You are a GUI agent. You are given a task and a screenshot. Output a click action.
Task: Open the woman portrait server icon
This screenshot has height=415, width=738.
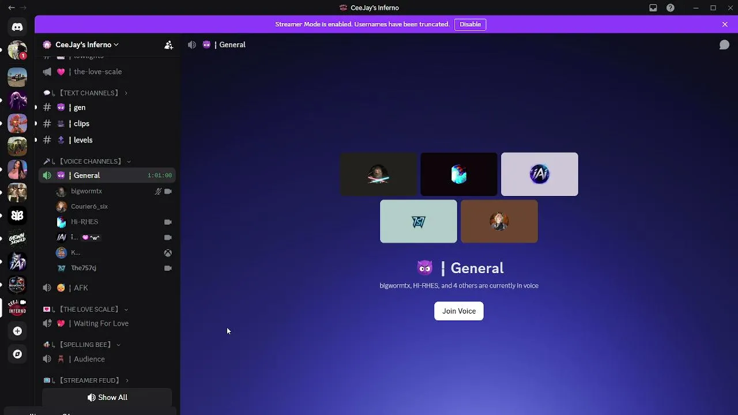click(x=17, y=169)
